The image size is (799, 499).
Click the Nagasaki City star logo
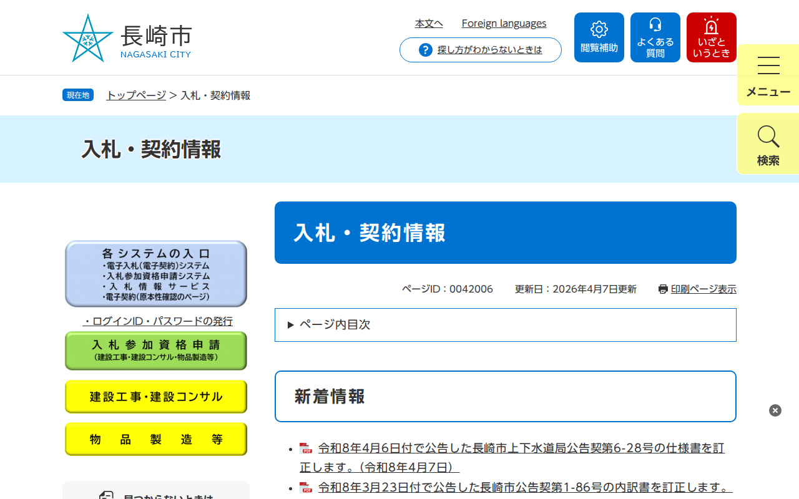point(89,36)
